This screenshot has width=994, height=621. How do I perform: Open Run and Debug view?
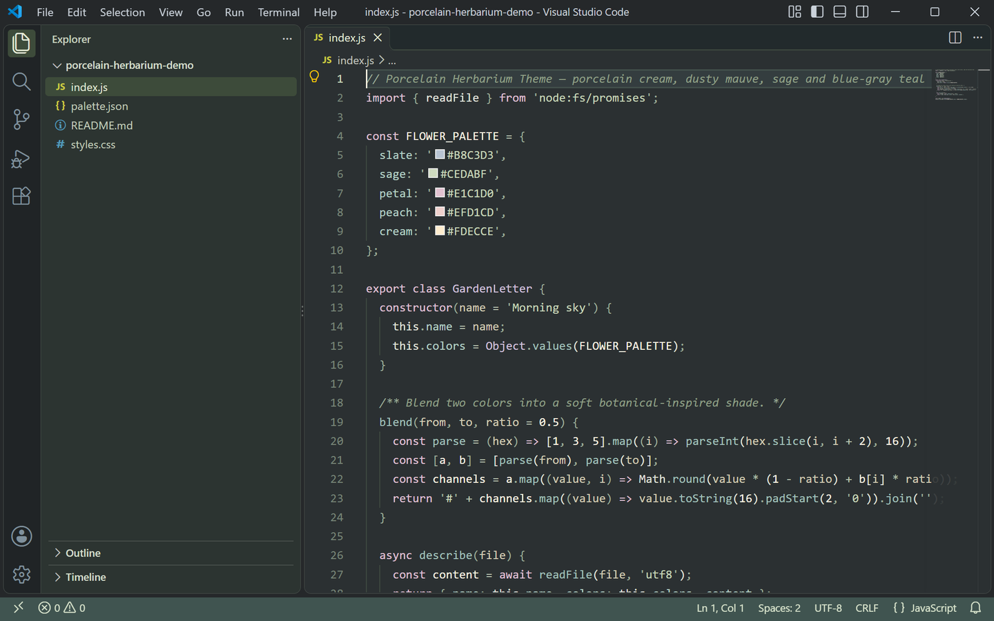coord(21,159)
